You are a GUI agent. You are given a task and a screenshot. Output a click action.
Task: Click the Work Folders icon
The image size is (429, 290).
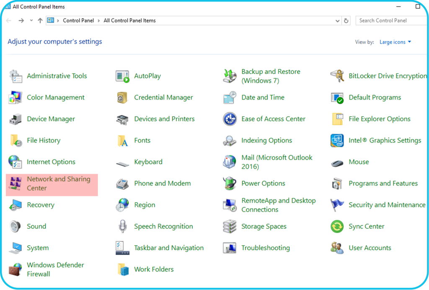[x=123, y=269]
